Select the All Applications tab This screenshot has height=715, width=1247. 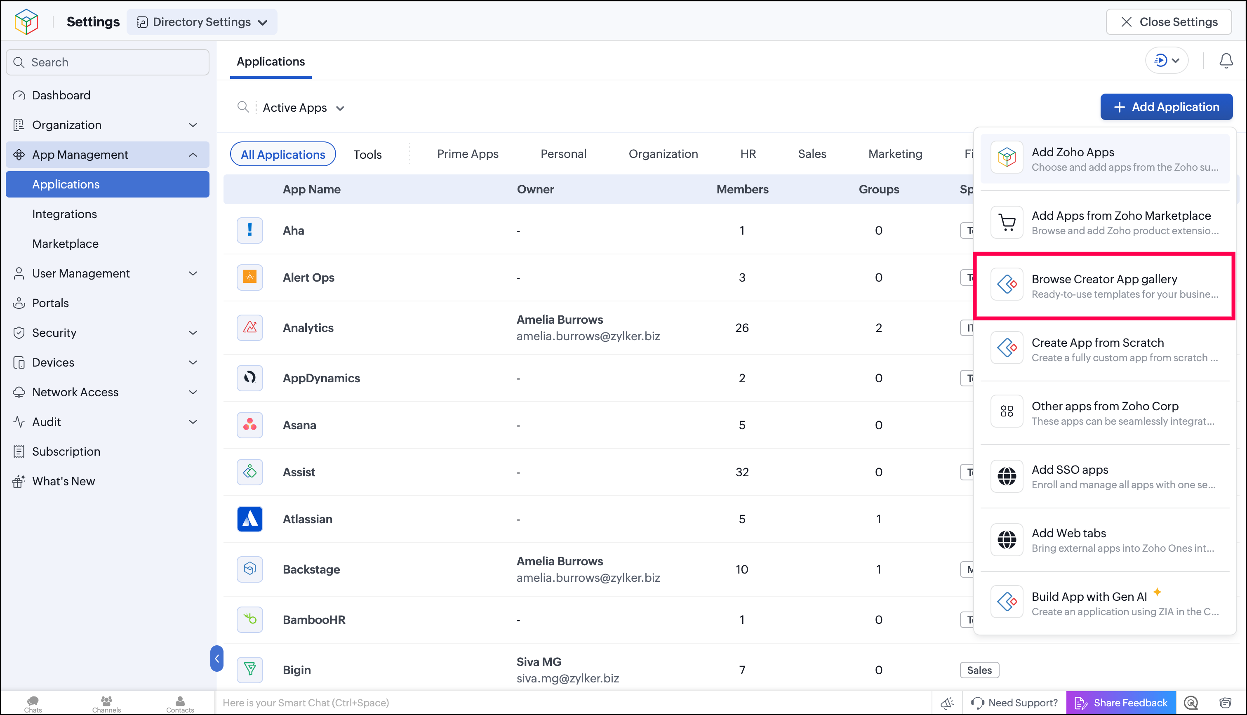click(283, 154)
